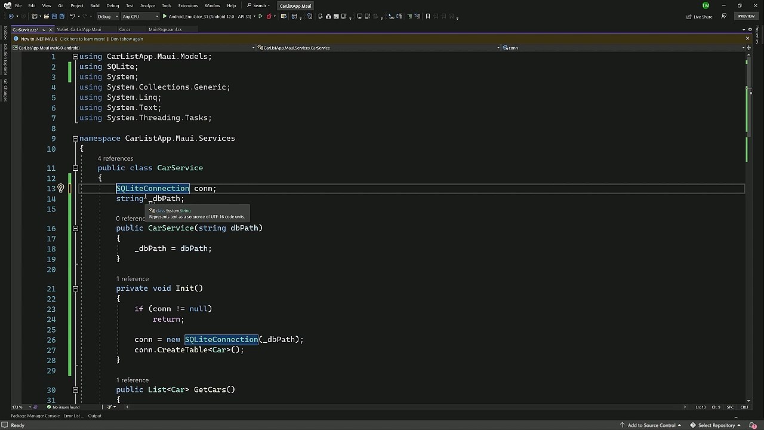Collapse the CarService class block

click(75, 168)
